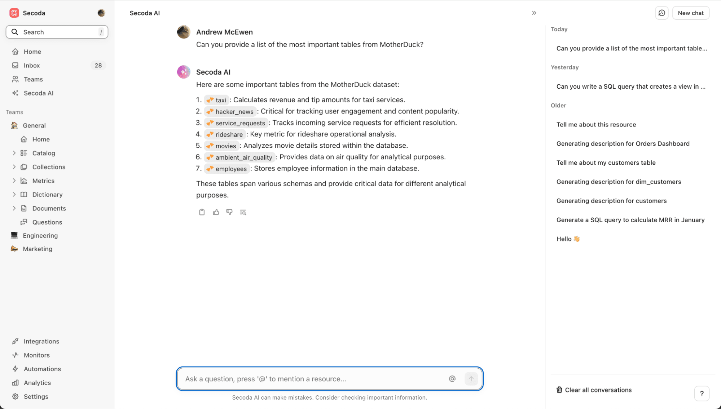721x409 pixels.
Task: Open the ambient_air_quality table chip
Action: click(239, 157)
